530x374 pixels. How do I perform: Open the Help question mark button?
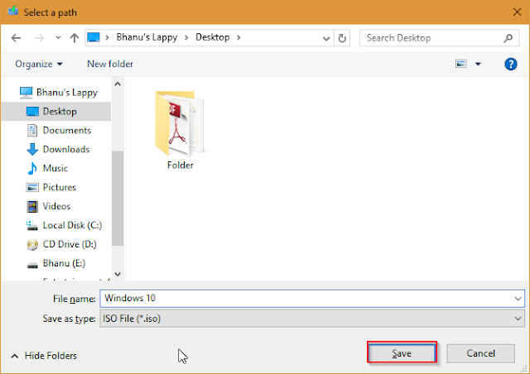point(511,64)
